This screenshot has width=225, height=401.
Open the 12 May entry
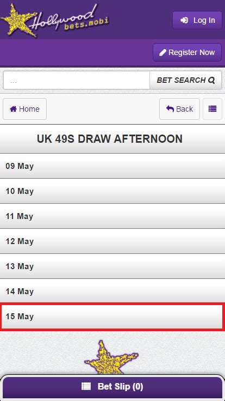(112, 241)
